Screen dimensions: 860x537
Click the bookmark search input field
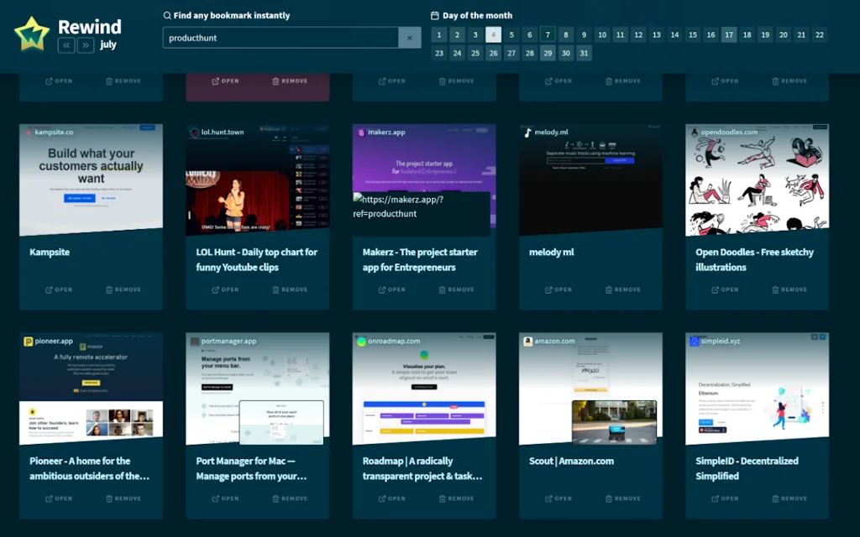(x=280, y=38)
